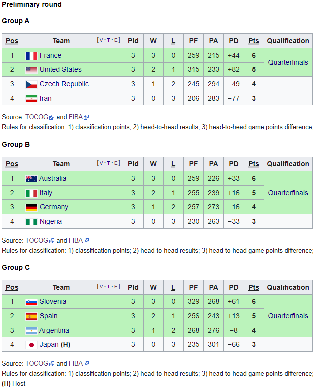Open the Italy team link
Viewport: 315px width, 390px height.
(46, 193)
